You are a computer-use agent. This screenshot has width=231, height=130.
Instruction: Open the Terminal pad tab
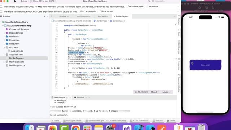[80, 97]
